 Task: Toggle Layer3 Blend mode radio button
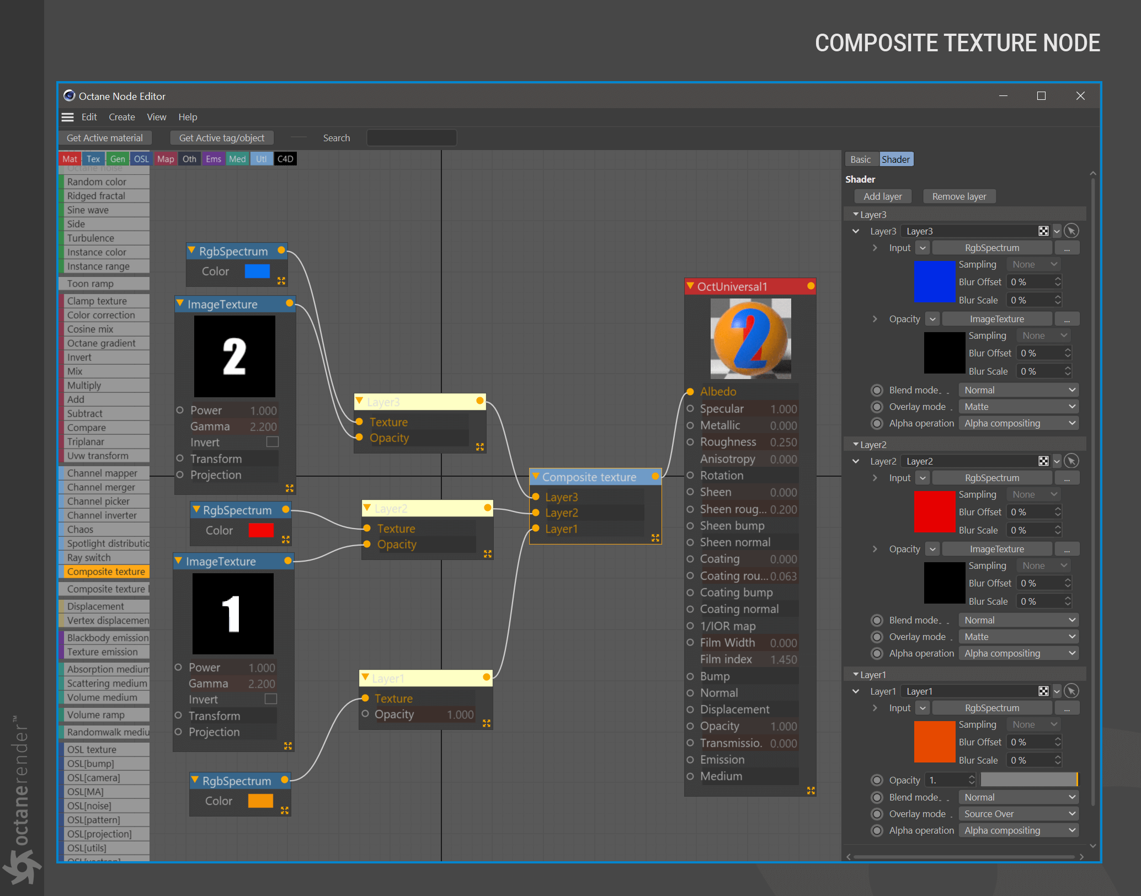pyautogui.click(x=877, y=390)
